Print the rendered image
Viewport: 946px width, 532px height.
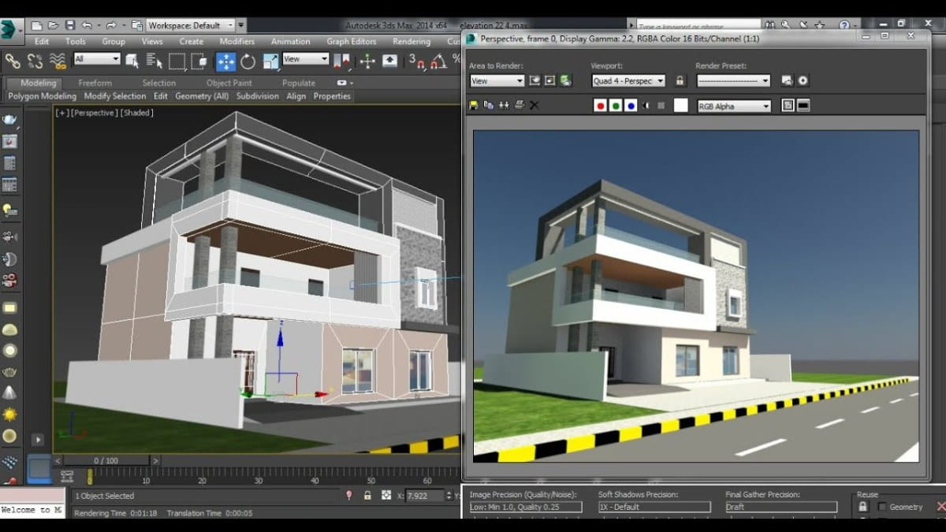(518, 104)
